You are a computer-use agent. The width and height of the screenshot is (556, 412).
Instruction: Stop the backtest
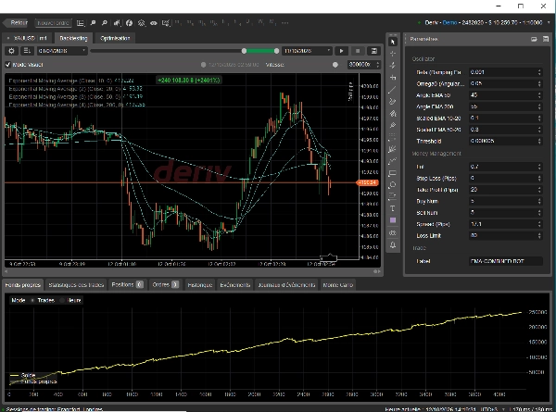pos(358,51)
